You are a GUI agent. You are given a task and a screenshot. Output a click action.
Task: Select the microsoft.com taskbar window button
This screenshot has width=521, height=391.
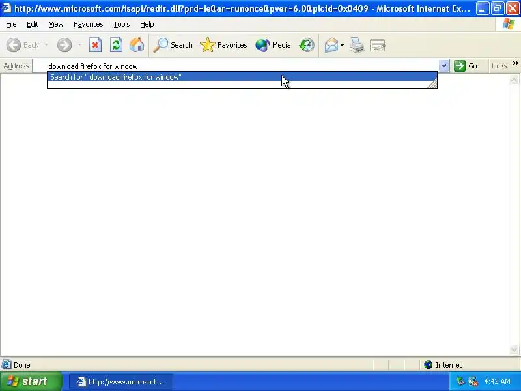tap(121, 382)
